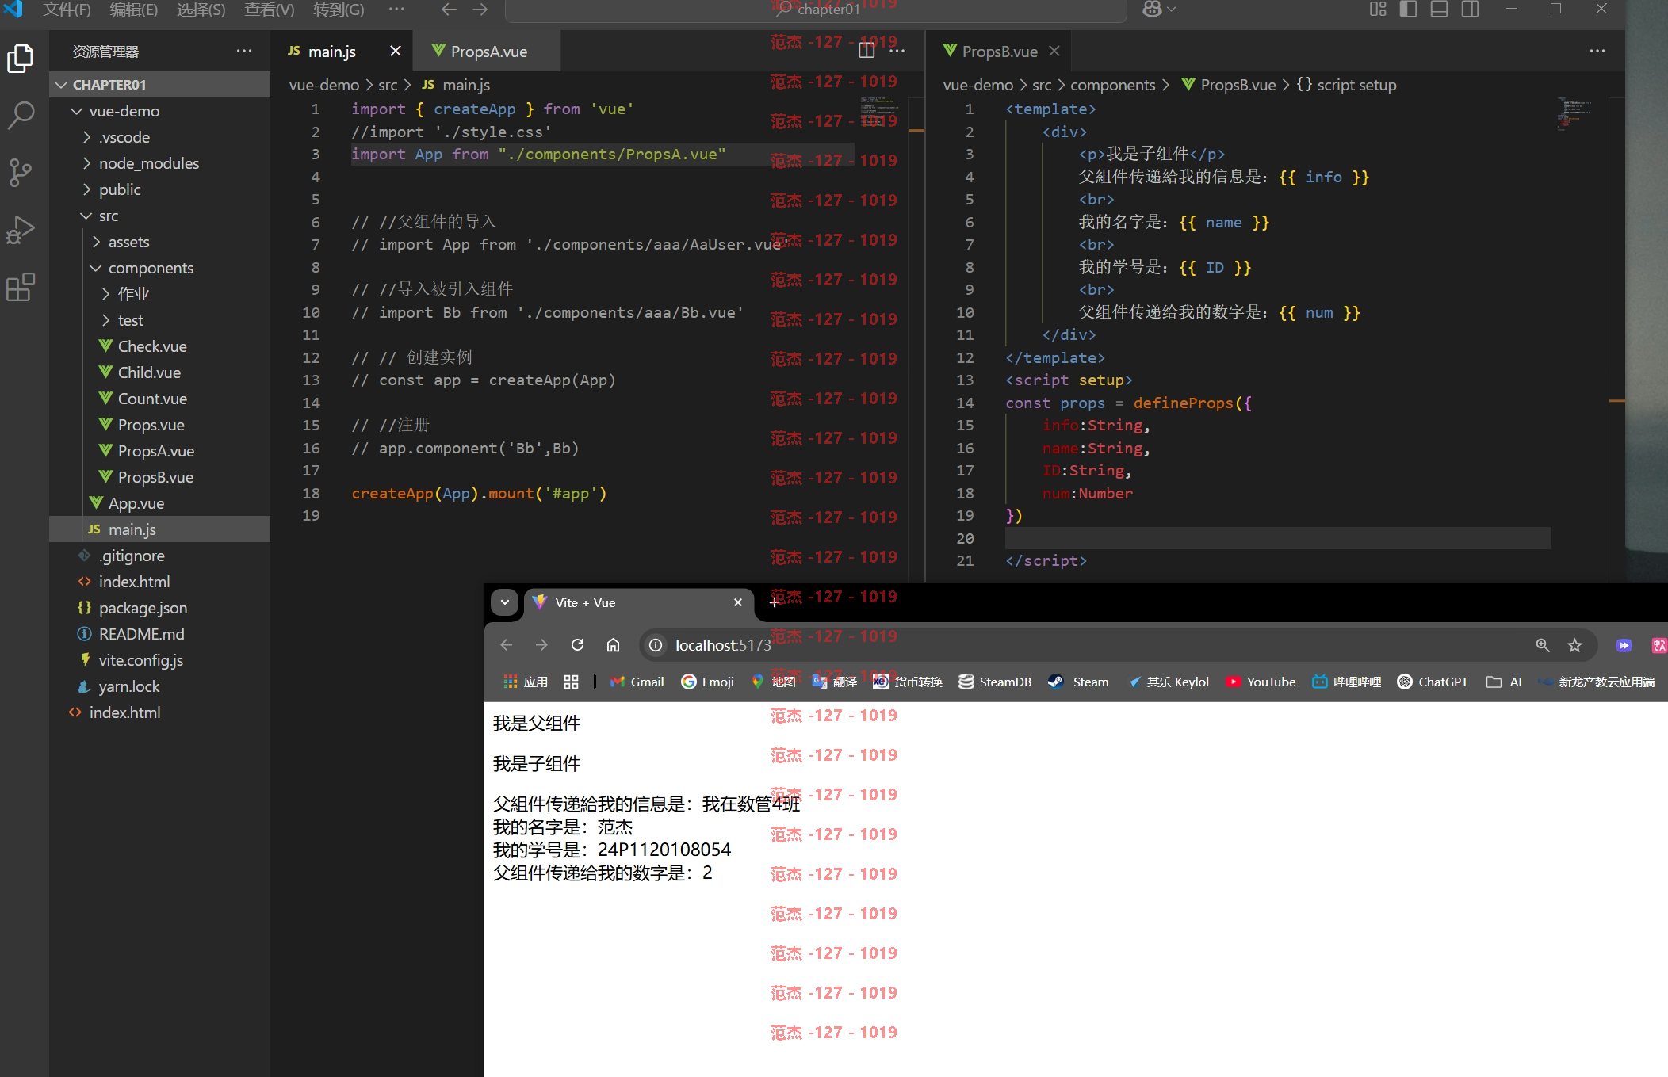Open the AI bookmarks folder
The height and width of the screenshot is (1077, 1668).
pos(1505,682)
